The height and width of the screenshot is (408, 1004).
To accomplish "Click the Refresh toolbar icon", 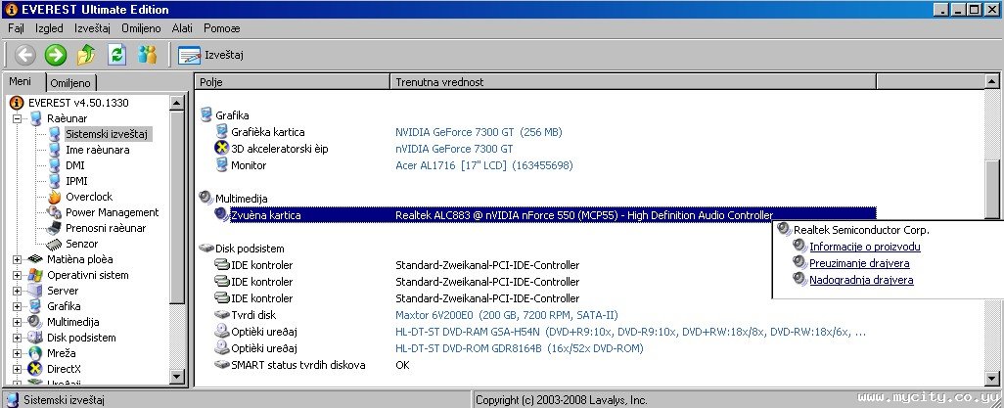I will click(117, 55).
